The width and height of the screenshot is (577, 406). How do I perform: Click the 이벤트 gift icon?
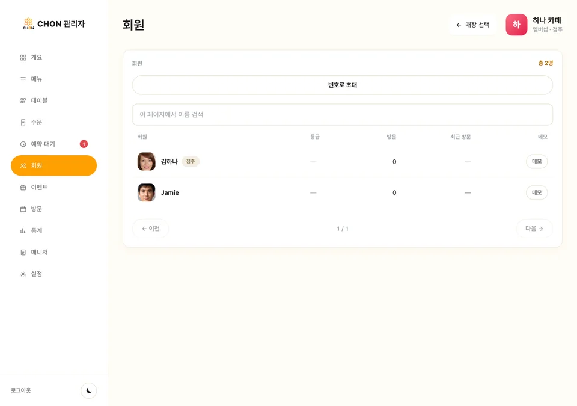23,188
